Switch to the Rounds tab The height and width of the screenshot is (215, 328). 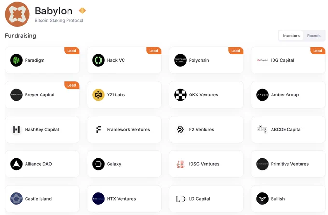(314, 36)
